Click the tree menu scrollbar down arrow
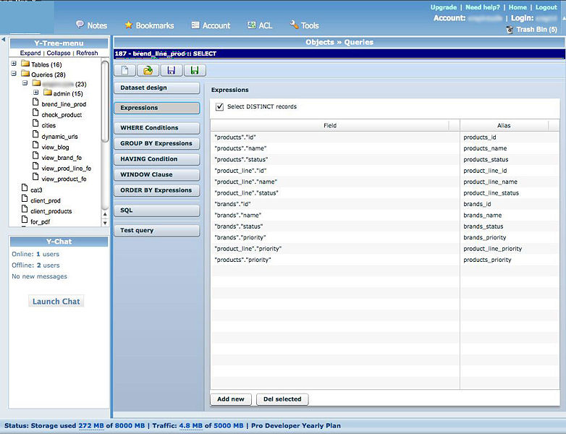The width and height of the screenshot is (566, 434). coord(105,223)
